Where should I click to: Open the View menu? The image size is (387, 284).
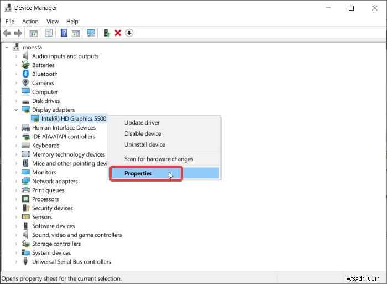[53, 22]
